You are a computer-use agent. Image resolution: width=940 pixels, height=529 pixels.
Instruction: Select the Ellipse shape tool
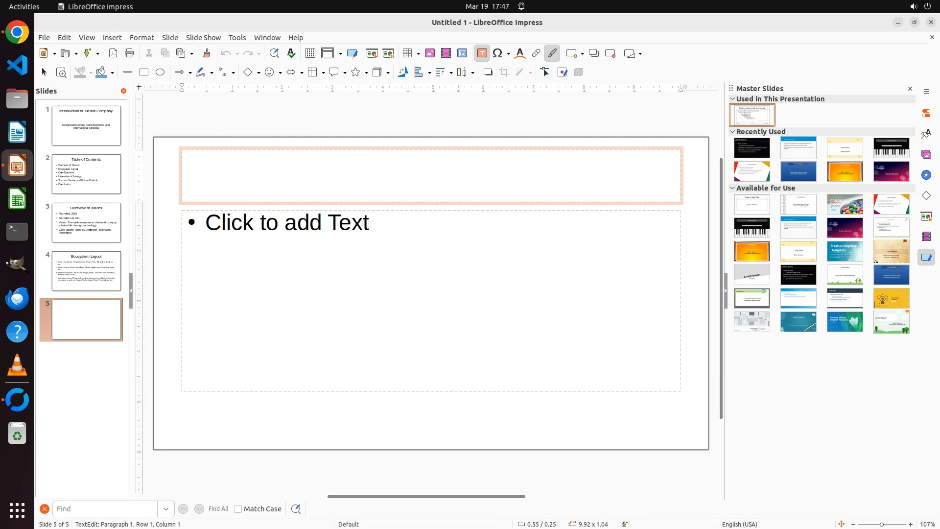pos(160,72)
